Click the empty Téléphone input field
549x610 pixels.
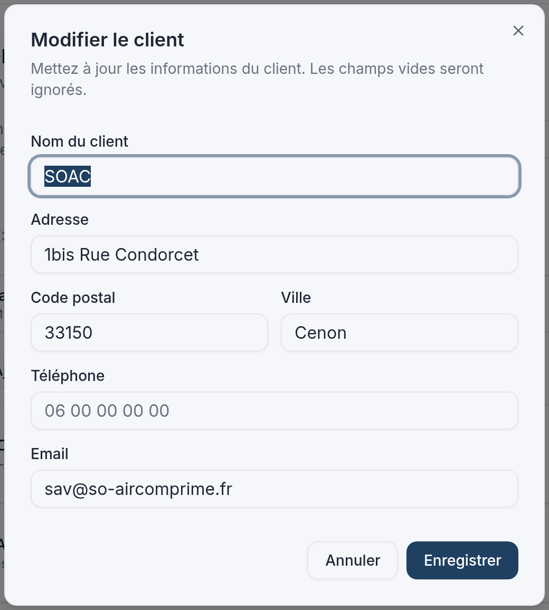274,411
